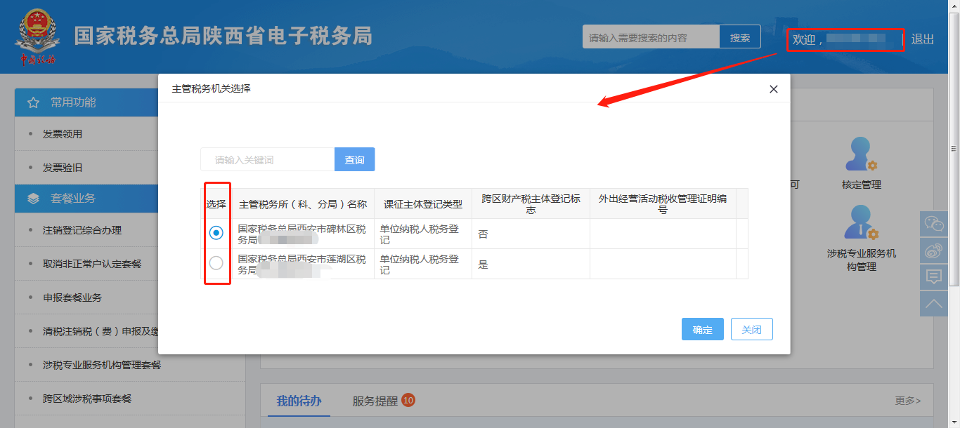The height and width of the screenshot is (428, 960).
Task: Close dialog with the X icon
Action: [774, 89]
